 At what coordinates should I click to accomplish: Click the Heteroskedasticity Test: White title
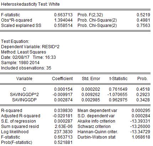[x=30, y=4]
